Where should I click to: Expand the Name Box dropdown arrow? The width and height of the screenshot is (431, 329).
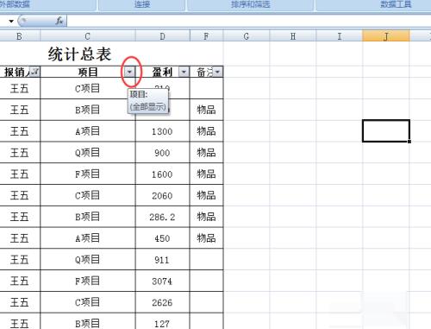coord(11,21)
